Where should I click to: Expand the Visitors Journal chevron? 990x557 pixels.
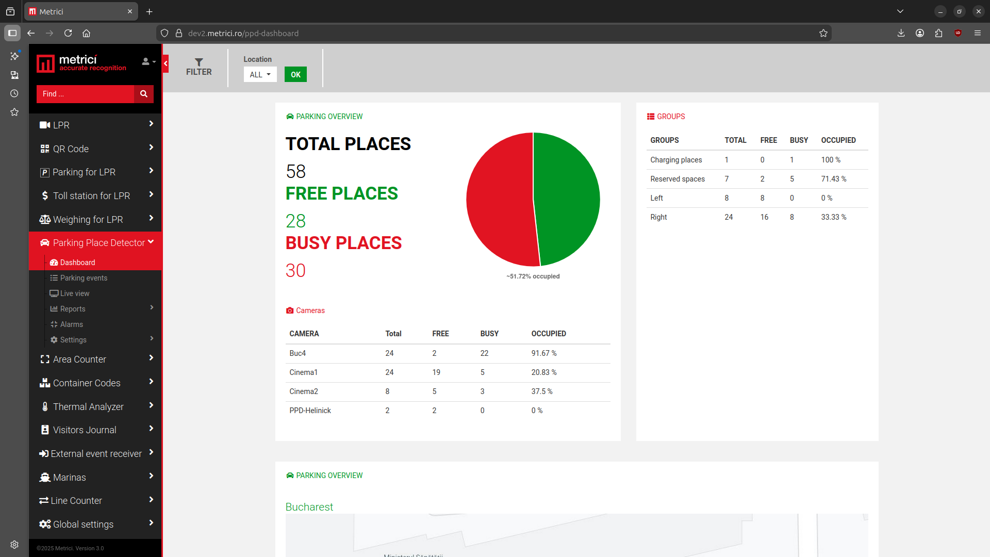point(151,429)
